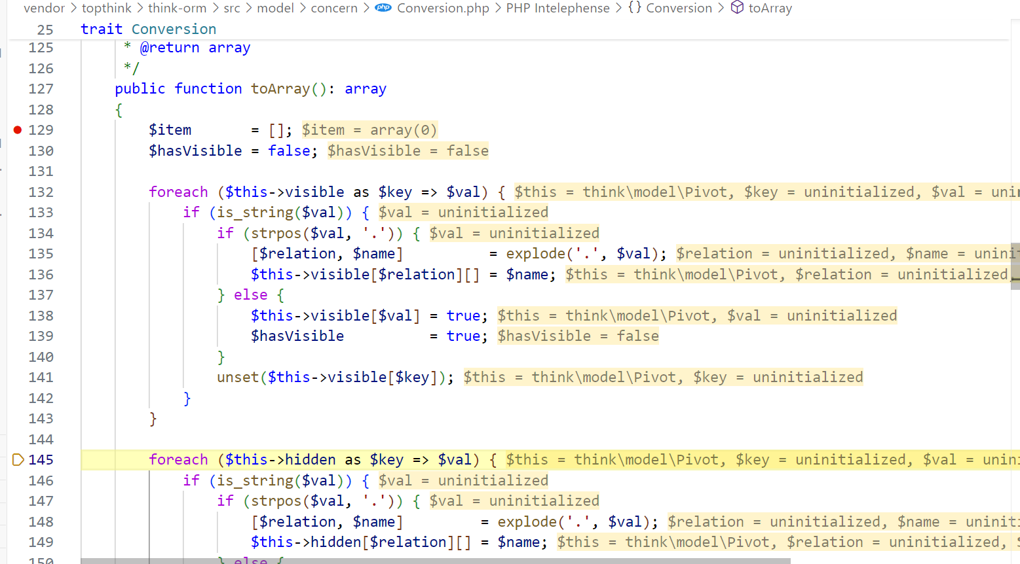The image size is (1020, 564).
Task: Click line number 138 in the gutter
Action: point(41,316)
